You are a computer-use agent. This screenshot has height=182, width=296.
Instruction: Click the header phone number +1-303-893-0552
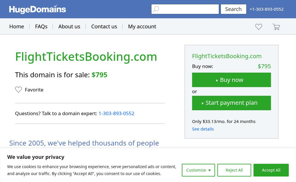(x=267, y=9)
